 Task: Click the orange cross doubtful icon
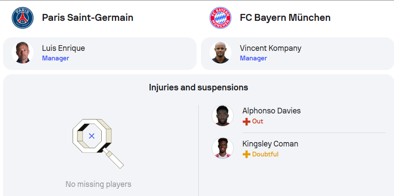(247, 154)
